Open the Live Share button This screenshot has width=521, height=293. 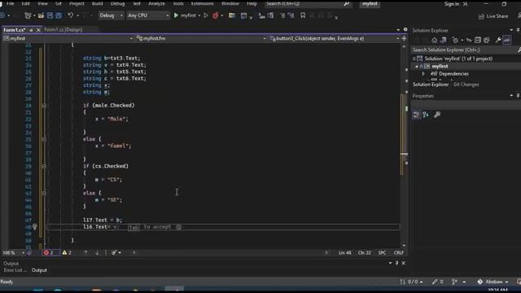(x=493, y=16)
